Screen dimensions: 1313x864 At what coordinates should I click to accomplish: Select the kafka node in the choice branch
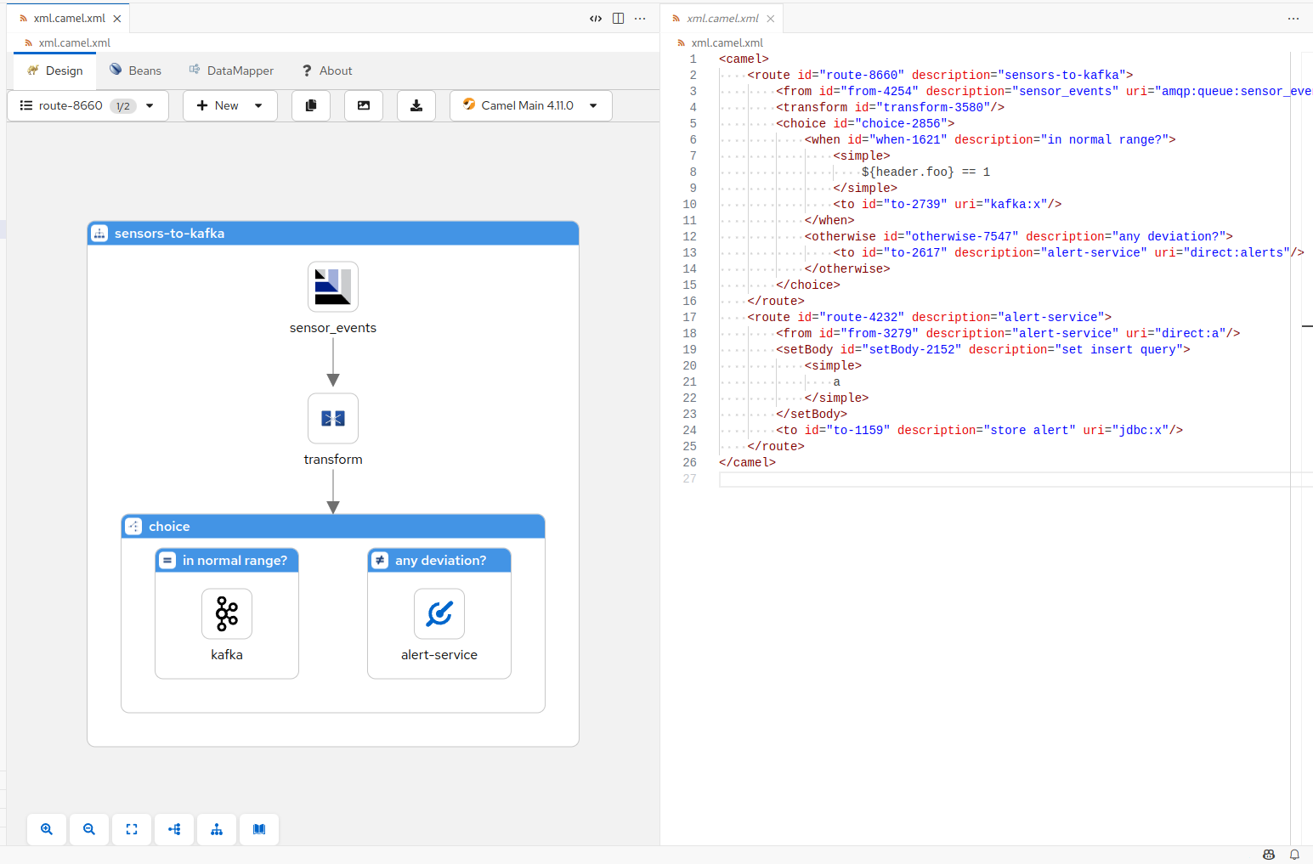226,613
